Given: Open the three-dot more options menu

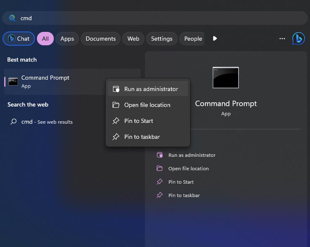Looking at the screenshot, I should click(282, 39).
